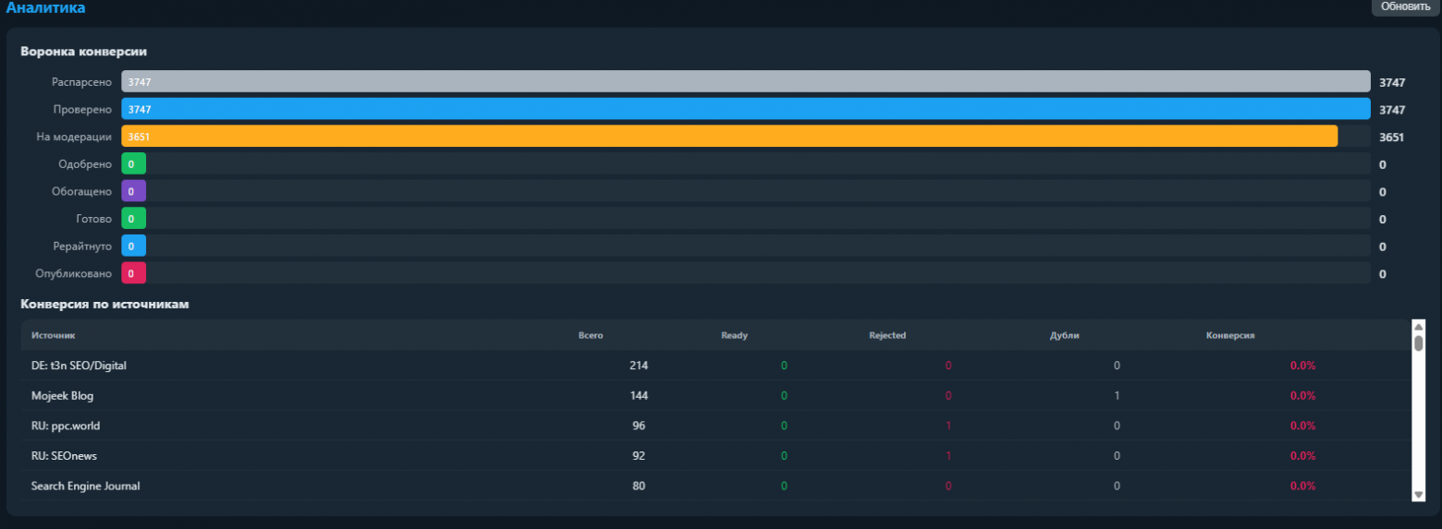Sort by the Конверсия column header
Screen dimensions: 1442x529
click(1230, 335)
